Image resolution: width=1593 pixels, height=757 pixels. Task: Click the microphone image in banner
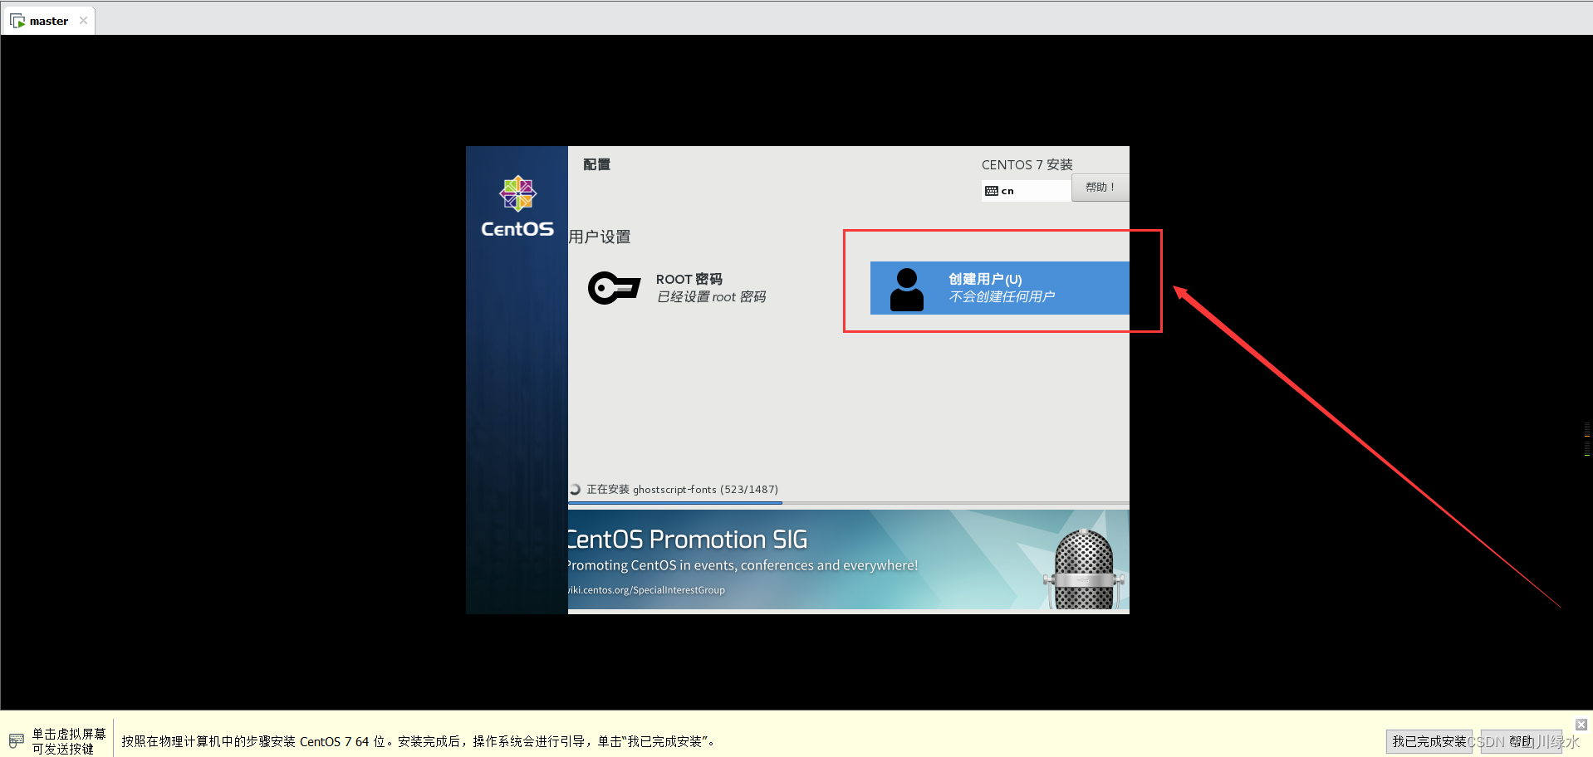[1084, 569]
